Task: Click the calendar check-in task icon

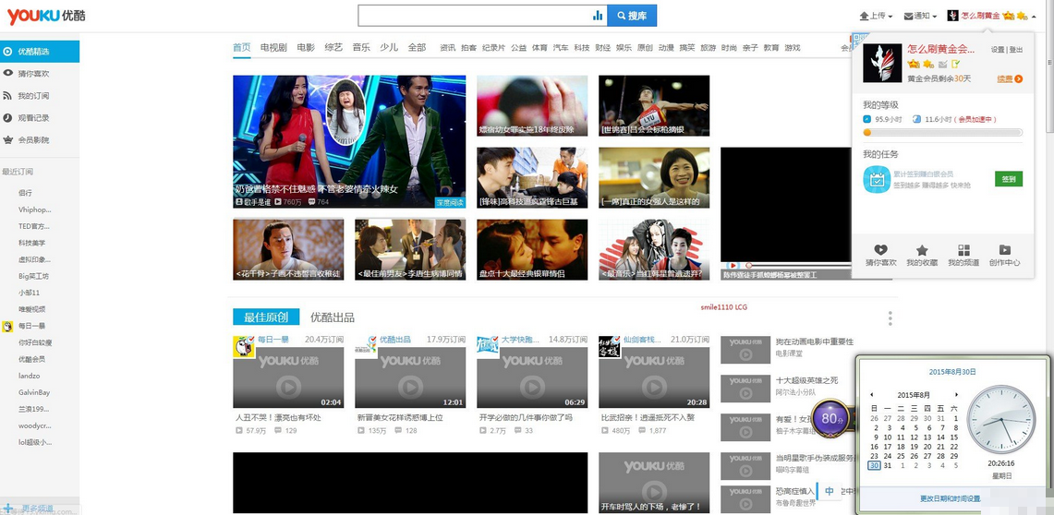Action: click(x=877, y=179)
